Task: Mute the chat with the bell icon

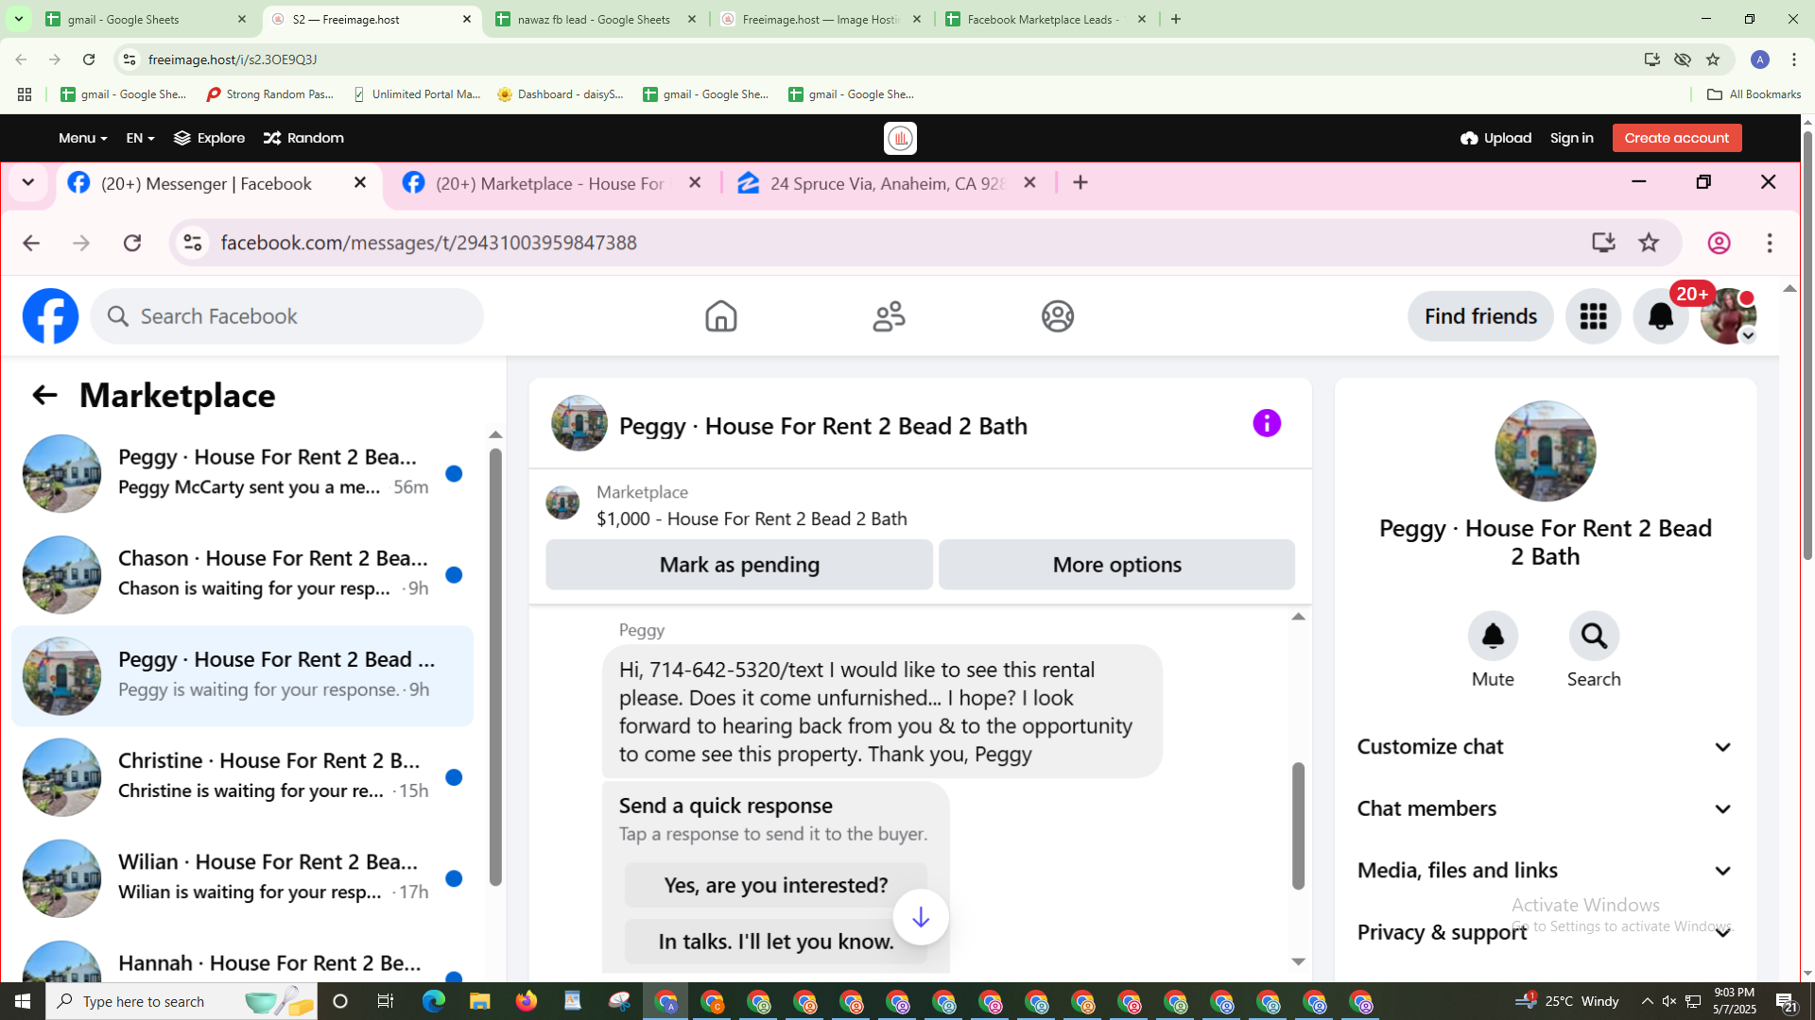Action: 1493,637
